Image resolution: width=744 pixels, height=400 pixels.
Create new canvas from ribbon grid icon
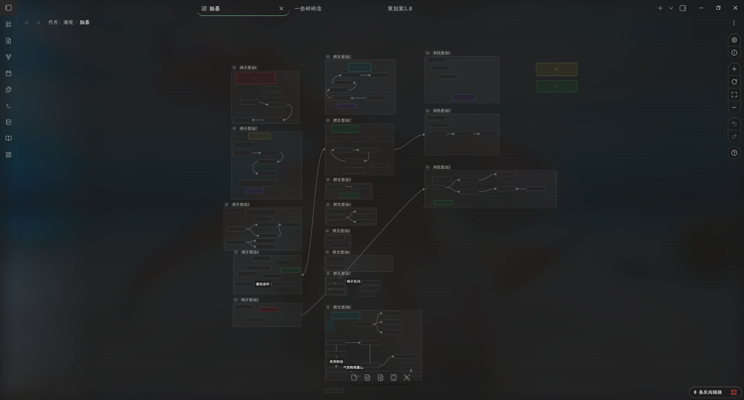click(9, 155)
